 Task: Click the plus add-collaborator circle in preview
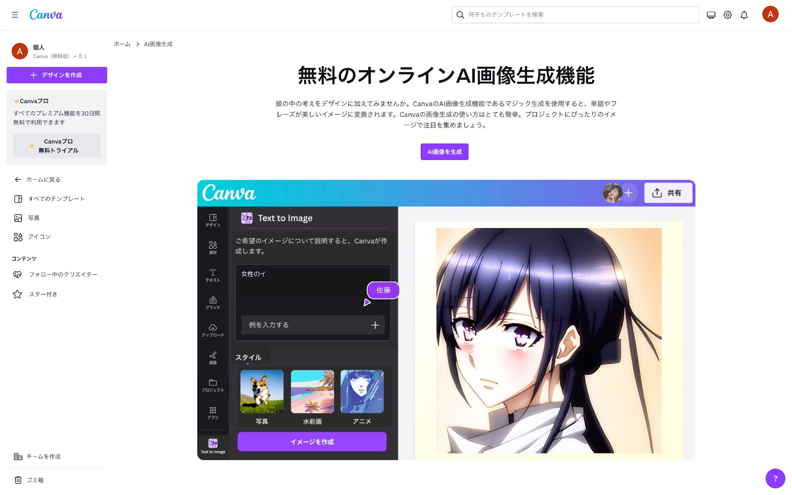point(628,193)
